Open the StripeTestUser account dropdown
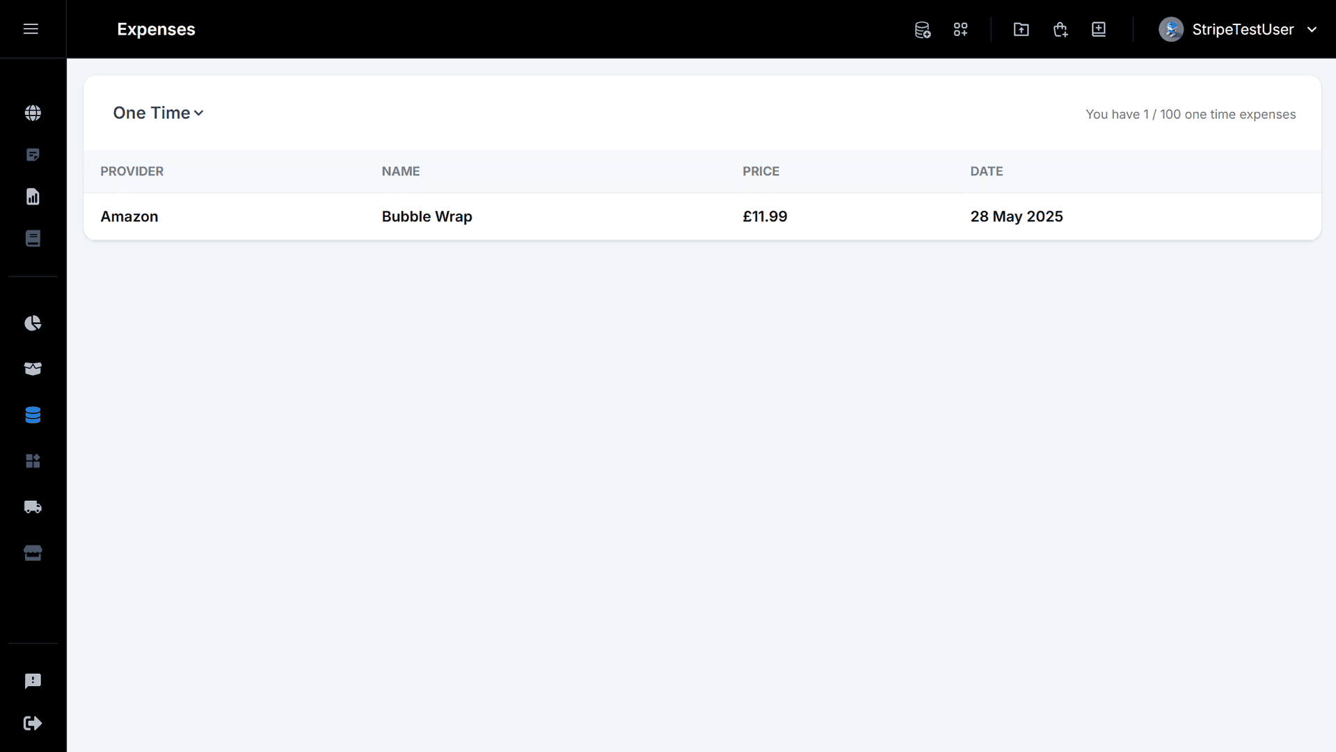 pyautogui.click(x=1240, y=29)
